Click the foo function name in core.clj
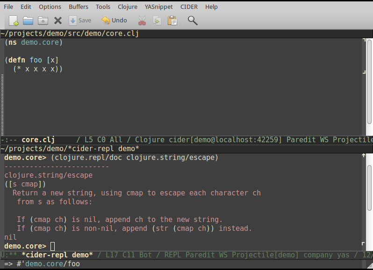The image size is (373, 270). (x=36, y=60)
